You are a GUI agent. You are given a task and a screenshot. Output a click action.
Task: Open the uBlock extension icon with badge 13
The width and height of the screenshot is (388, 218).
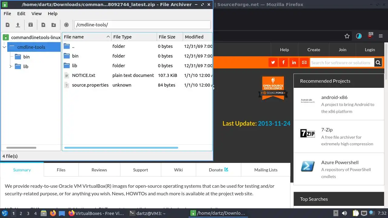coord(370,35)
